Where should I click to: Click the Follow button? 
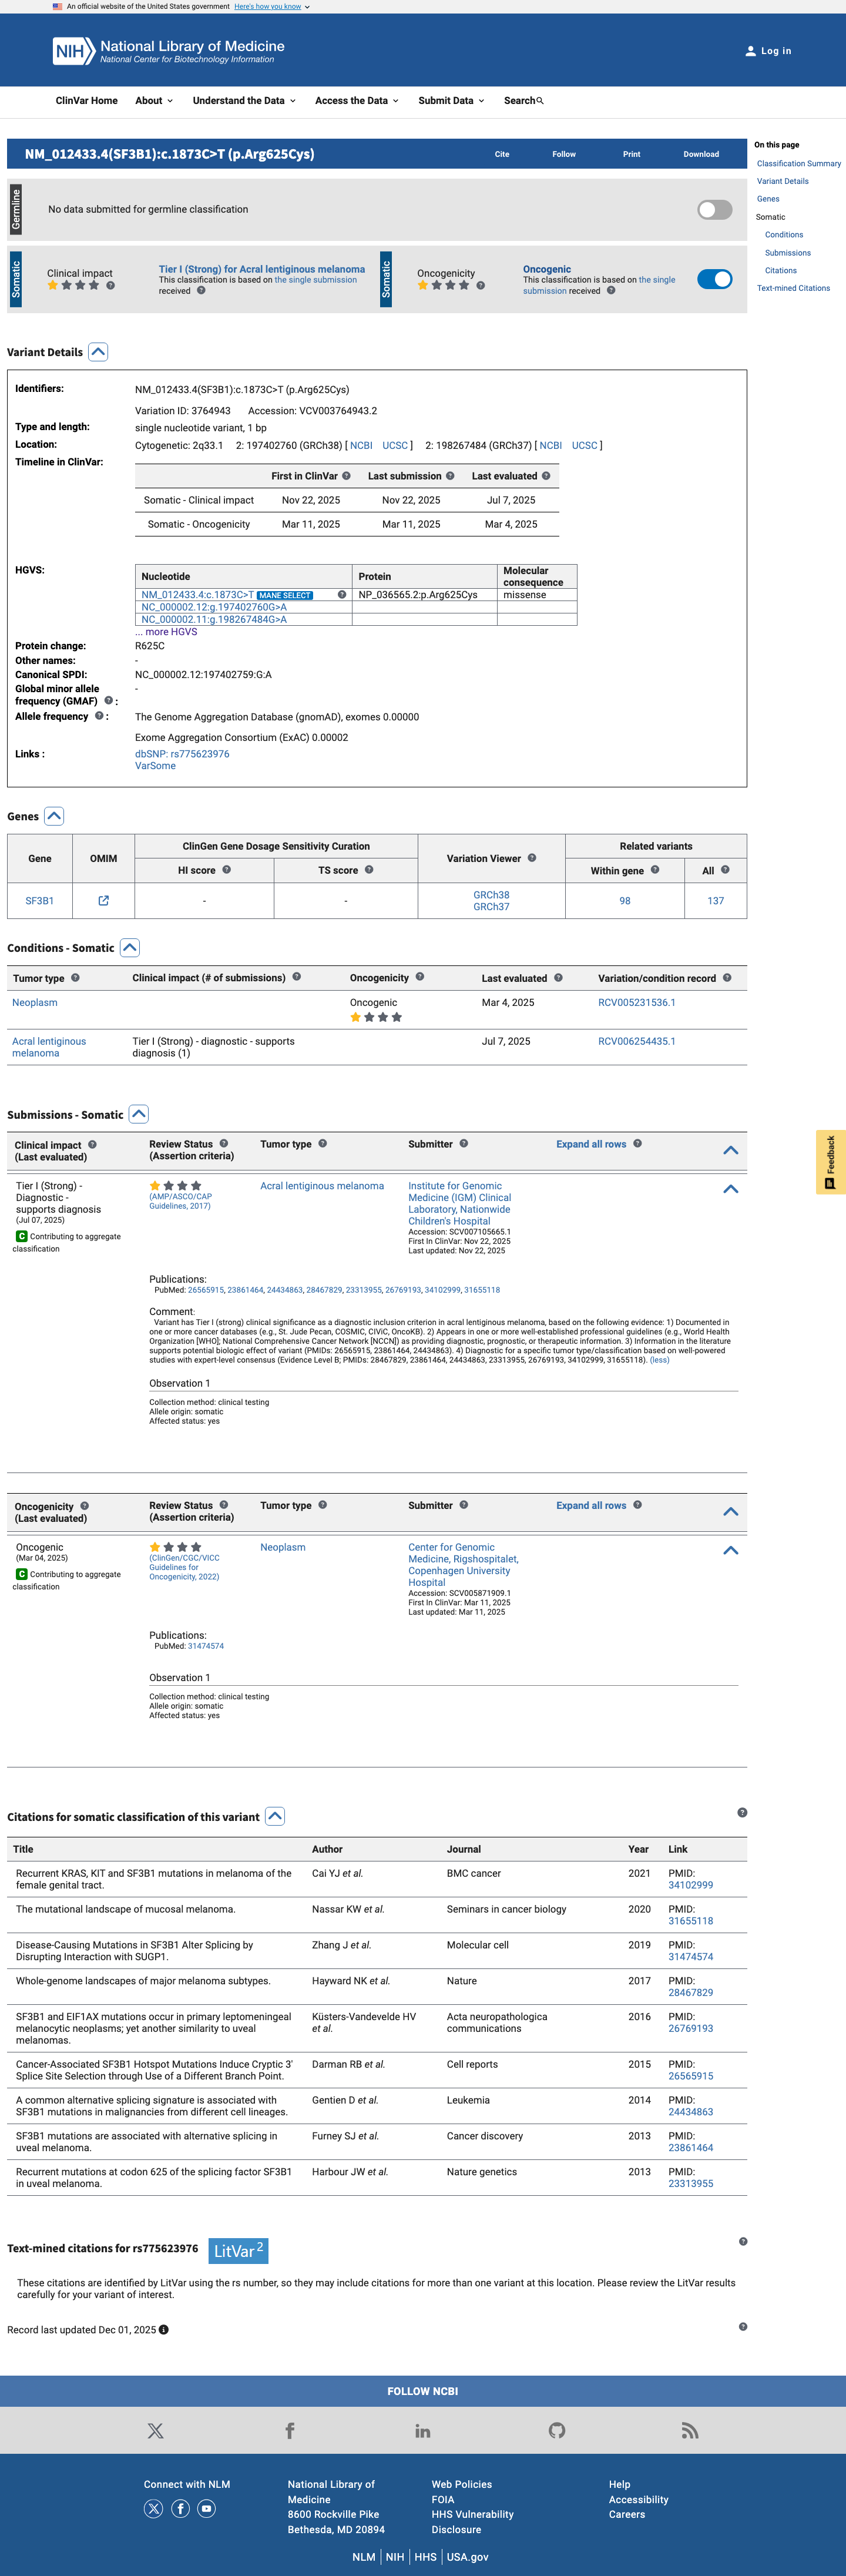564,154
